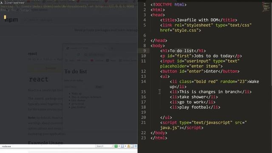The height and width of the screenshot is (153, 272).
Task: Click the java.js script source text
Action: tap(168, 127)
